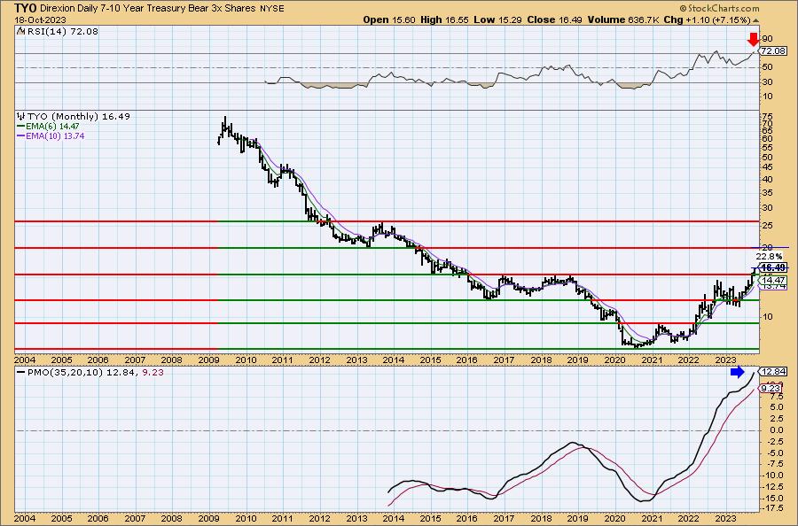Click 2016 on the price panel year axis

(466, 360)
